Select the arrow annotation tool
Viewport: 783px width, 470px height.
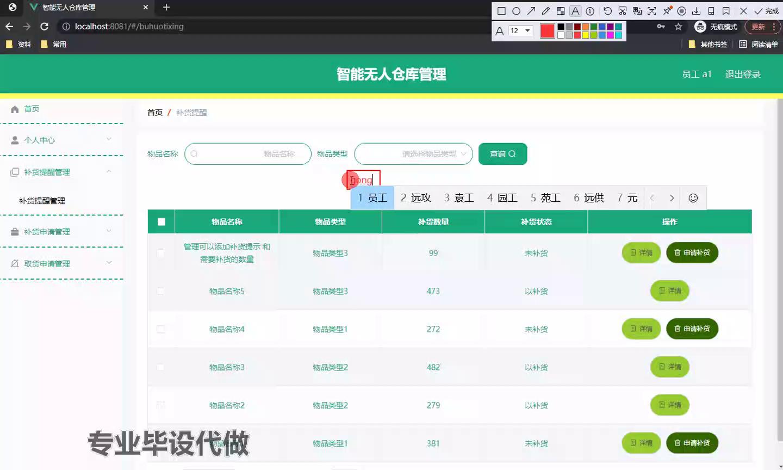pos(531,11)
